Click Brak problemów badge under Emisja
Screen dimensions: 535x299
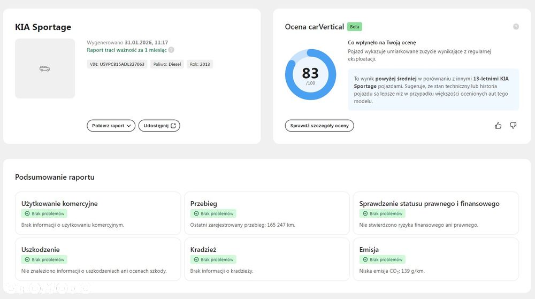[382, 259]
